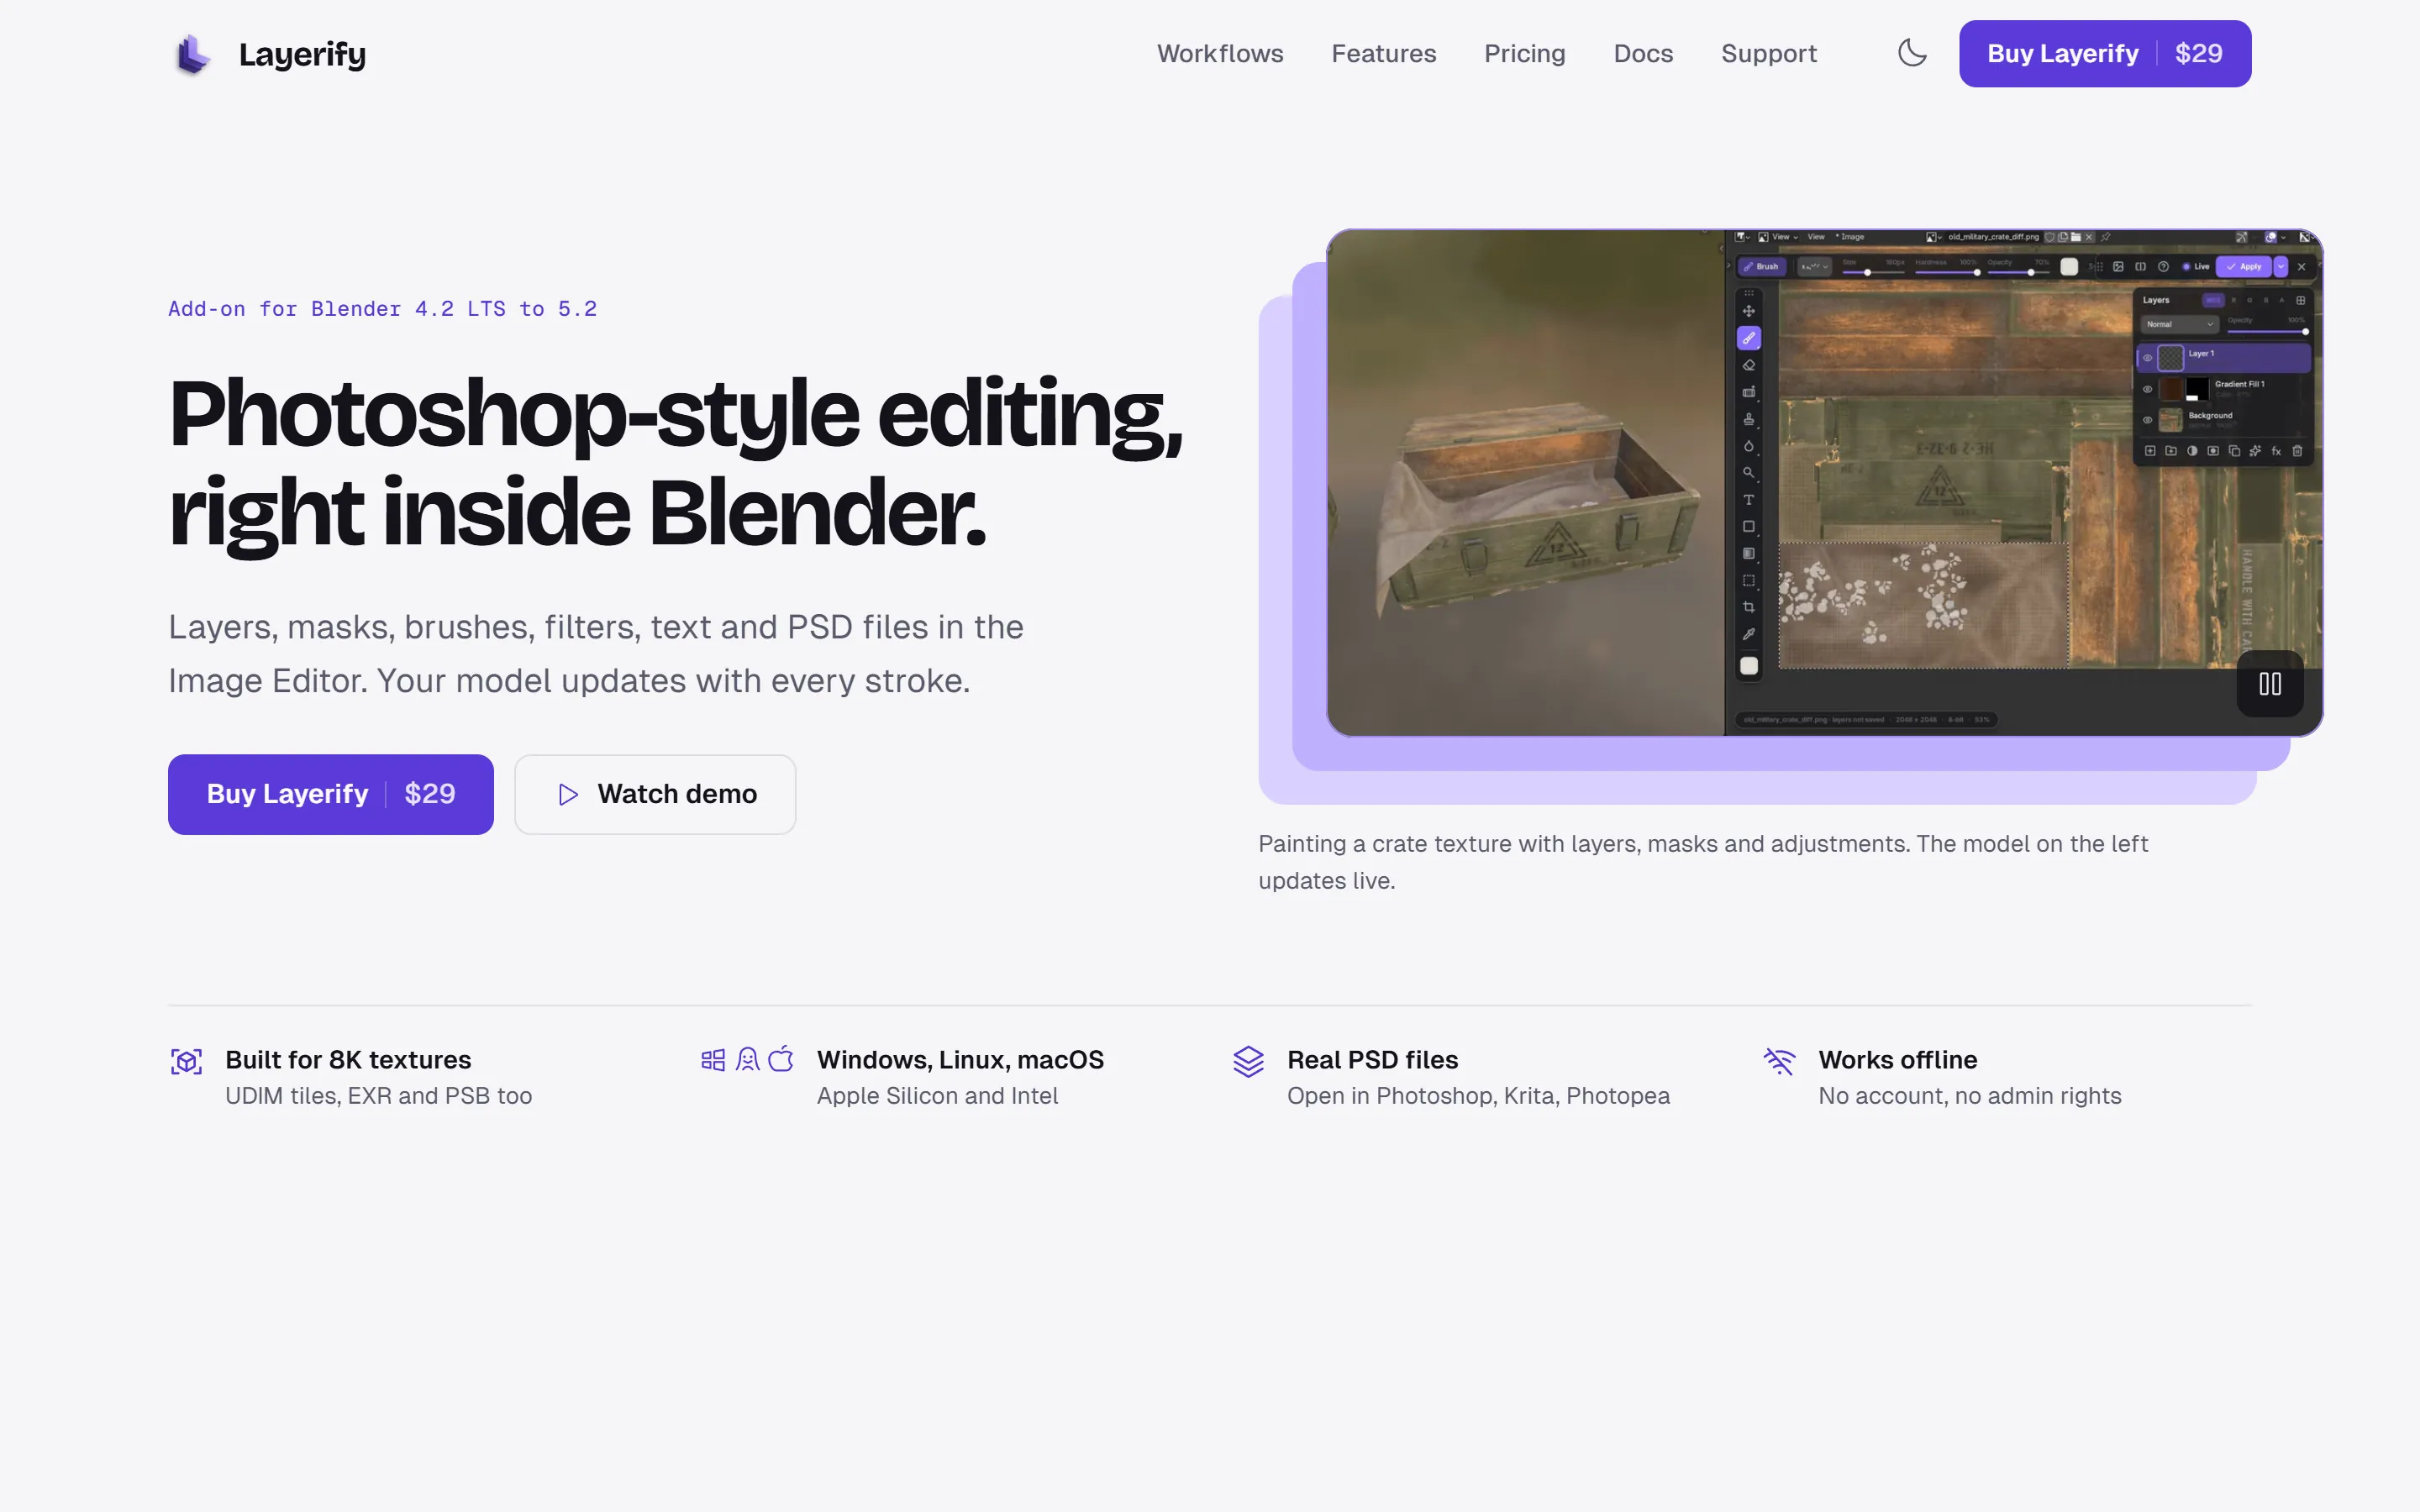The width and height of the screenshot is (2420, 1512).
Task: Open the brush preset dropdown
Action: pyautogui.click(x=1814, y=267)
